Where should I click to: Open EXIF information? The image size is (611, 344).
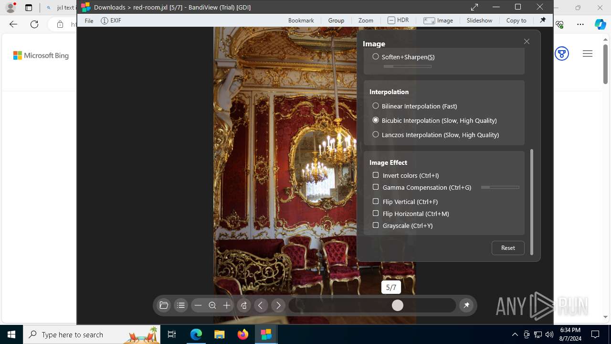[x=111, y=21]
